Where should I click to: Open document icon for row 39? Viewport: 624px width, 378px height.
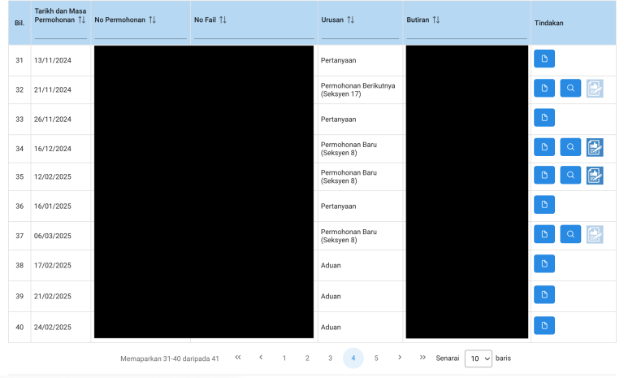click(x=544, y=295)
